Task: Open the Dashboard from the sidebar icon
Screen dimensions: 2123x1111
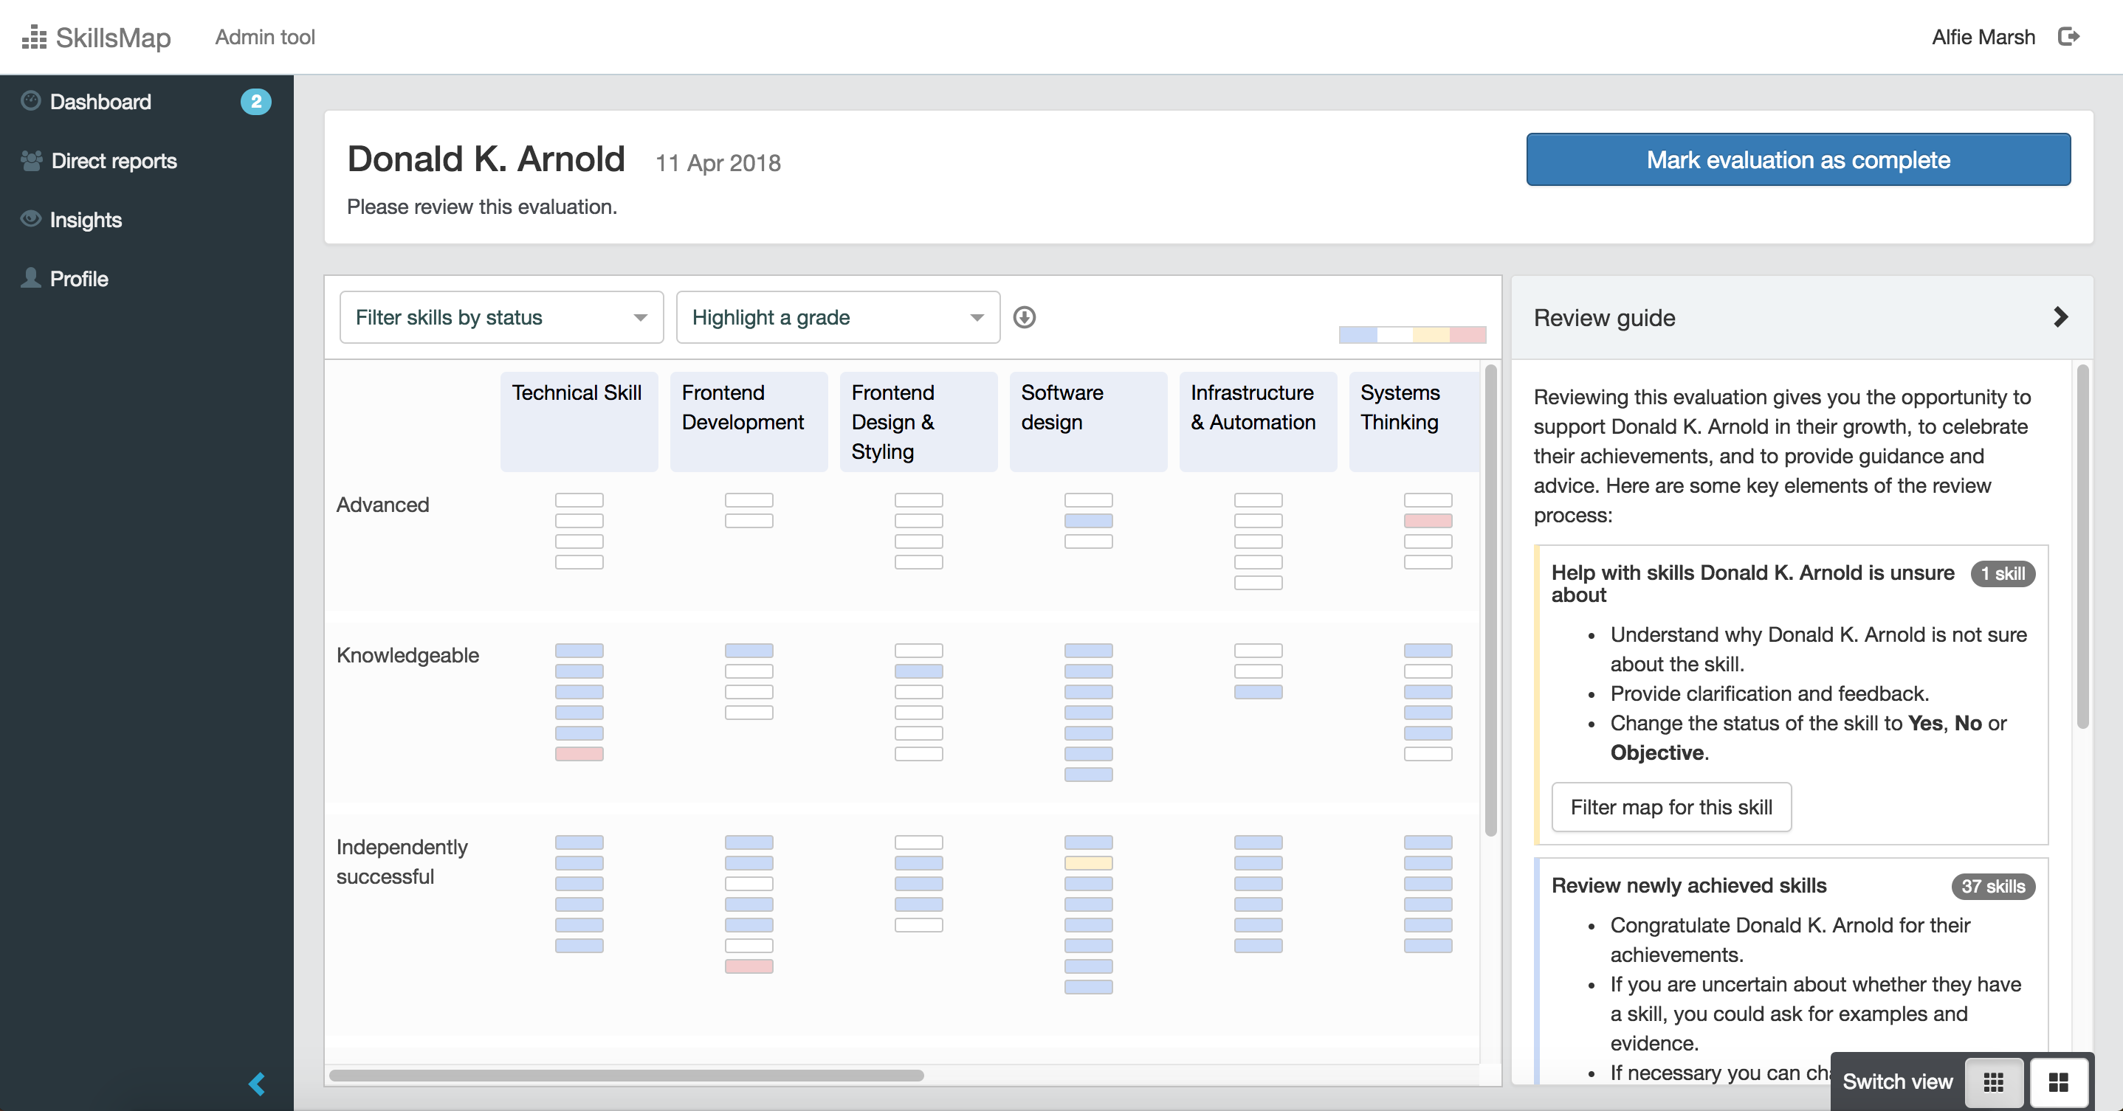Action: click(30, 100)
